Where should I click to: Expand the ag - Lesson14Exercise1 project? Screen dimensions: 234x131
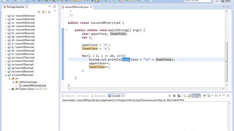pos(6,37)
